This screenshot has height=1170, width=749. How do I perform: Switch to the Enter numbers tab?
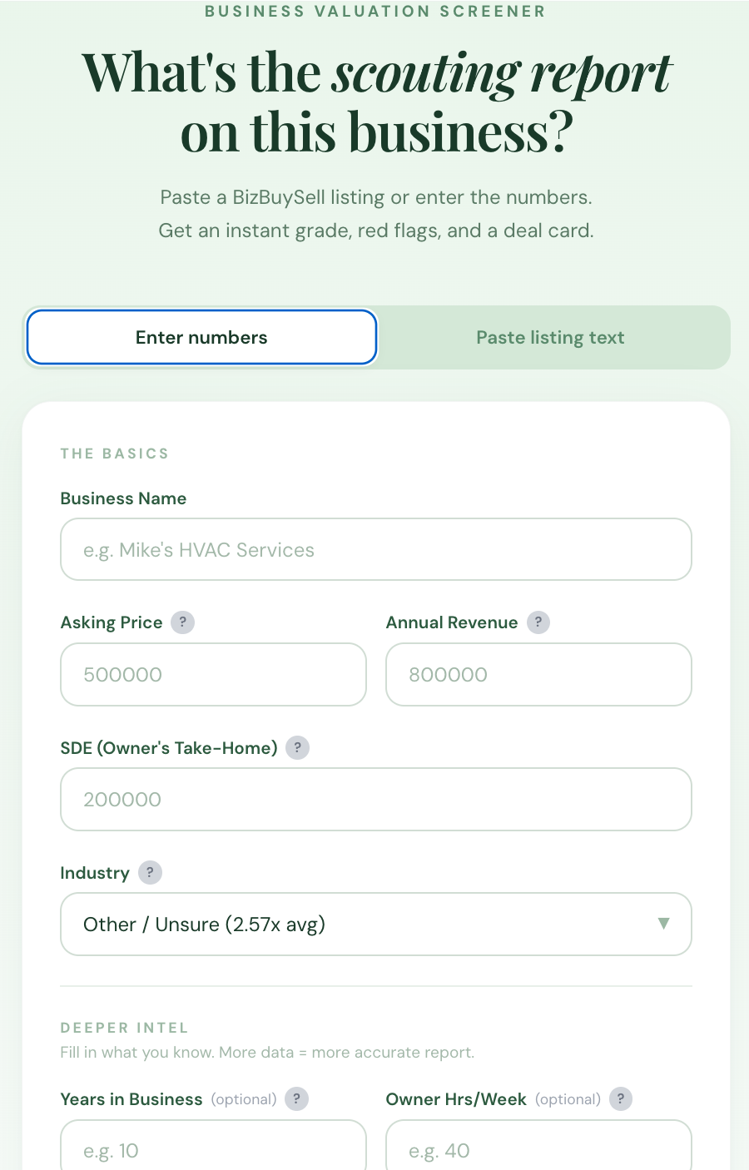click(x=201, y=337)
